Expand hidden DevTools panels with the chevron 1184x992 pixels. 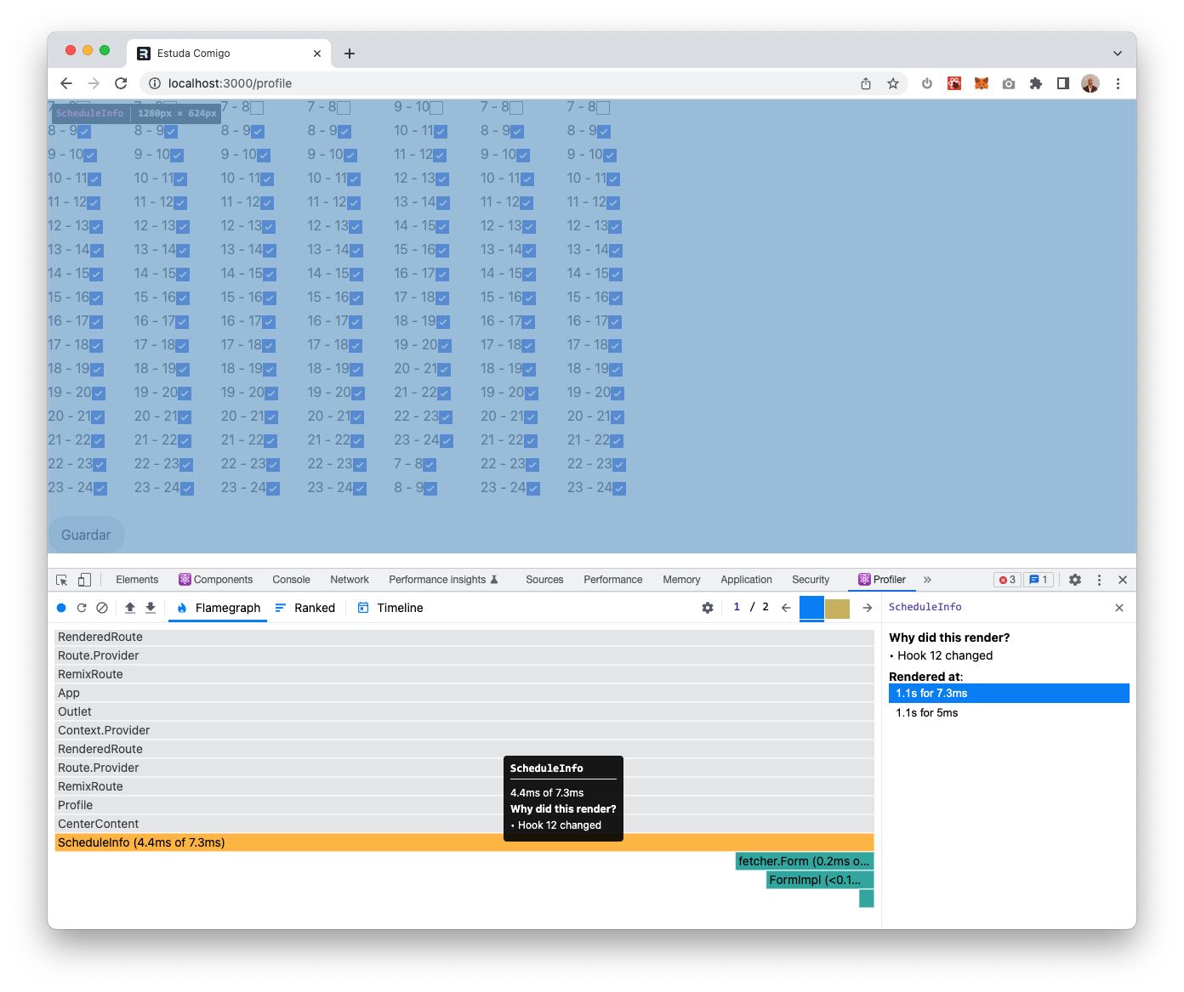(x=927, y=579)
